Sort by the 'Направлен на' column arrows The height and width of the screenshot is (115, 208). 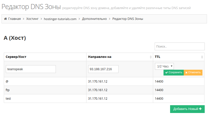[x=151, y=57]
